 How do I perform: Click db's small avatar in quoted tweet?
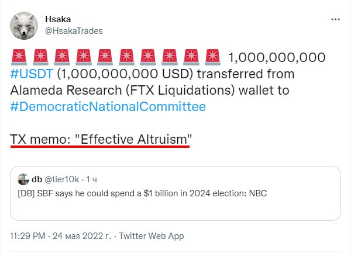click(x=23, y=179)
